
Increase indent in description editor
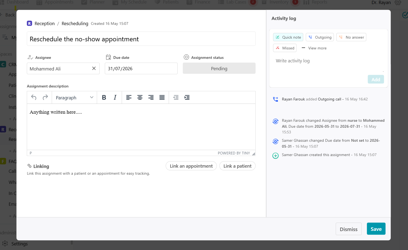tap(187, 97)
